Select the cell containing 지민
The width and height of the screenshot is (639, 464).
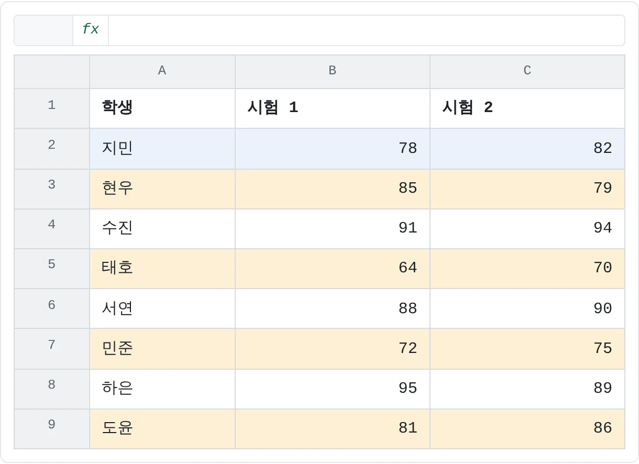point(162,149)
